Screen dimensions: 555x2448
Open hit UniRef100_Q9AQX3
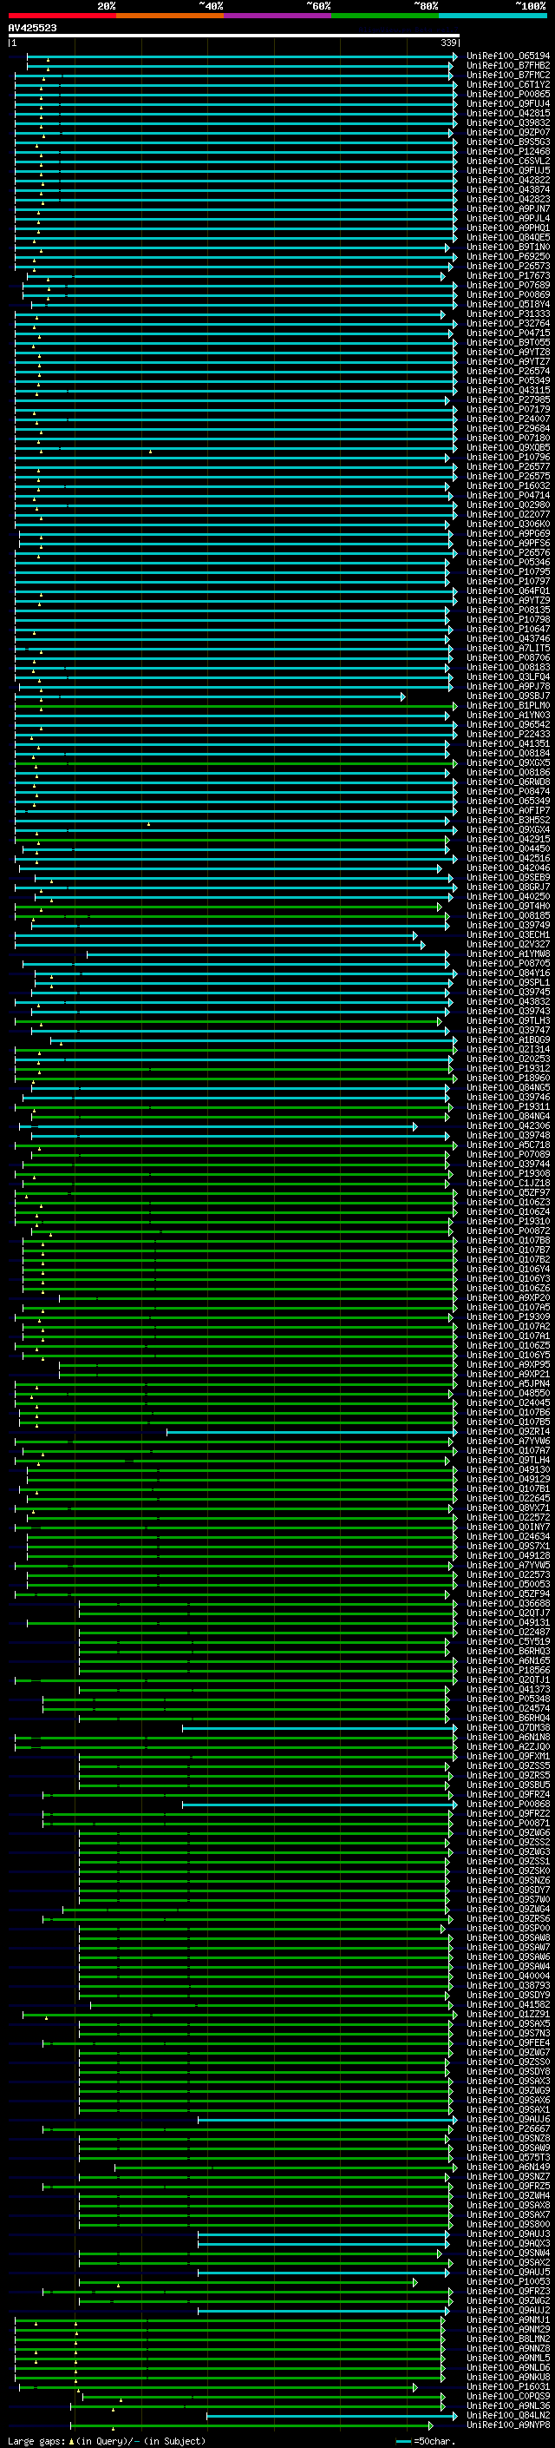(x=507, y=2243)
